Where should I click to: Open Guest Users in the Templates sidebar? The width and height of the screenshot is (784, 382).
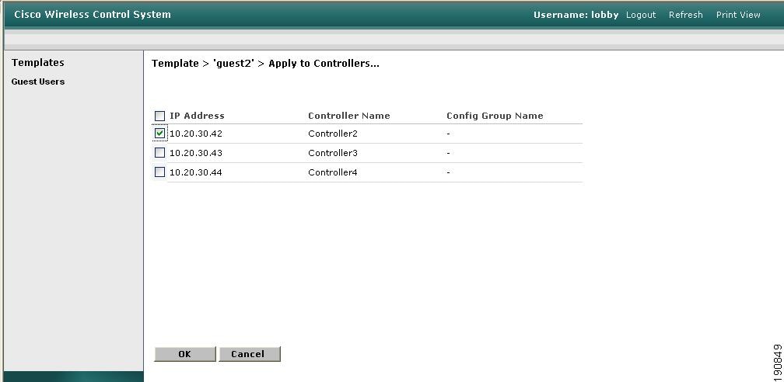(38, 82)
